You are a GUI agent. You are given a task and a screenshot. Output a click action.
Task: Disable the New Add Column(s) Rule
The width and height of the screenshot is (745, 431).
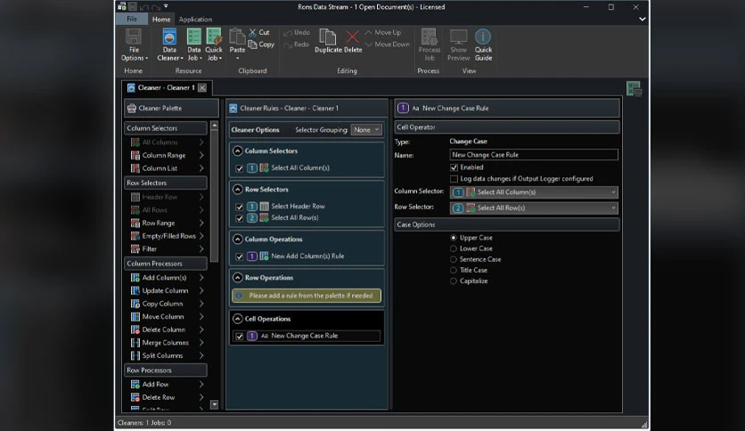point(240,256)
